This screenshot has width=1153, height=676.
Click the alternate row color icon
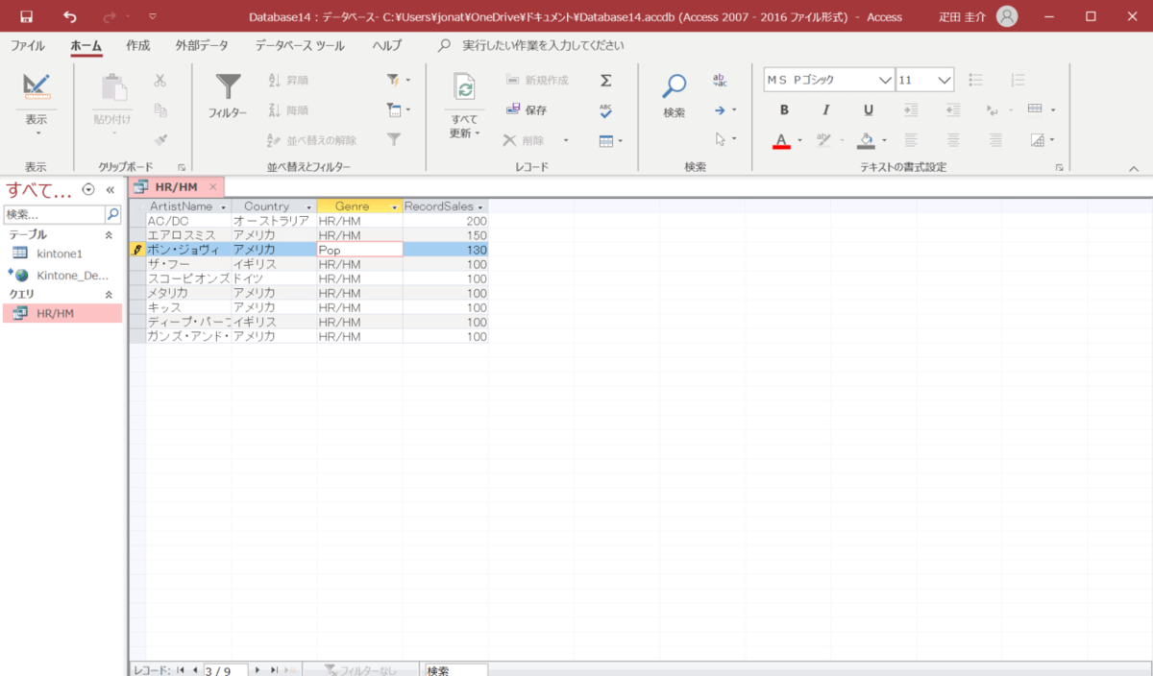tap(1037, 140)
